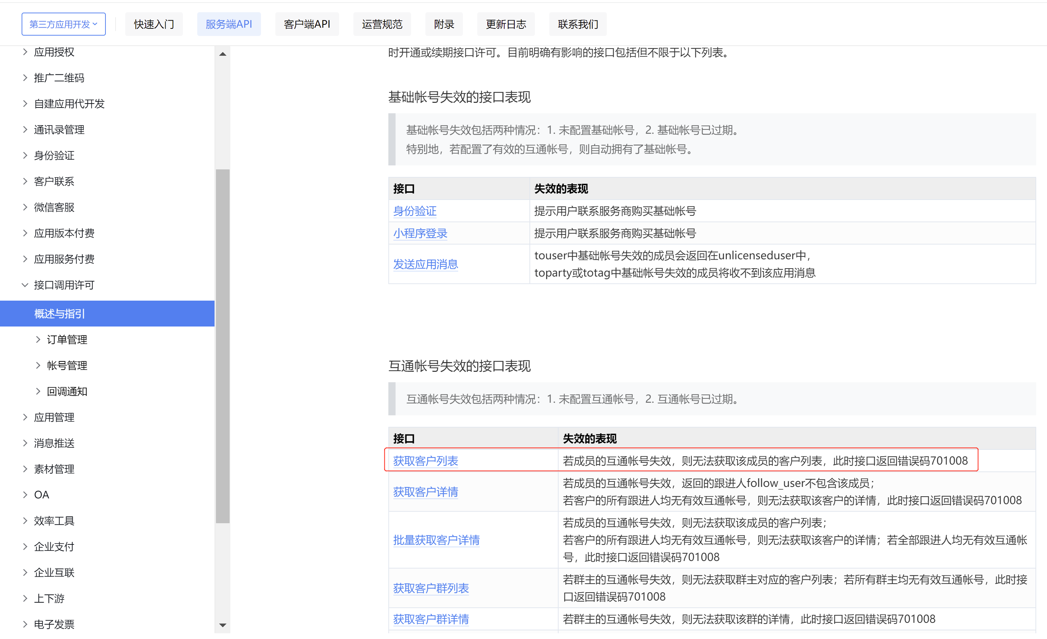The image size is (1047, 639).
Task: Expand the 帐号管理 subsection
Action: 67,365
